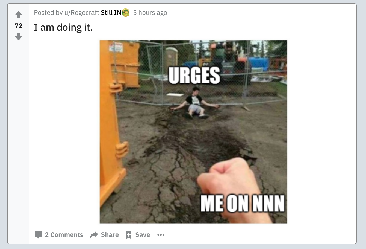Open the three-dot more options menu
Image resolution: width=366 pixels, height=249 pixels.
click(x=161, y=235)
